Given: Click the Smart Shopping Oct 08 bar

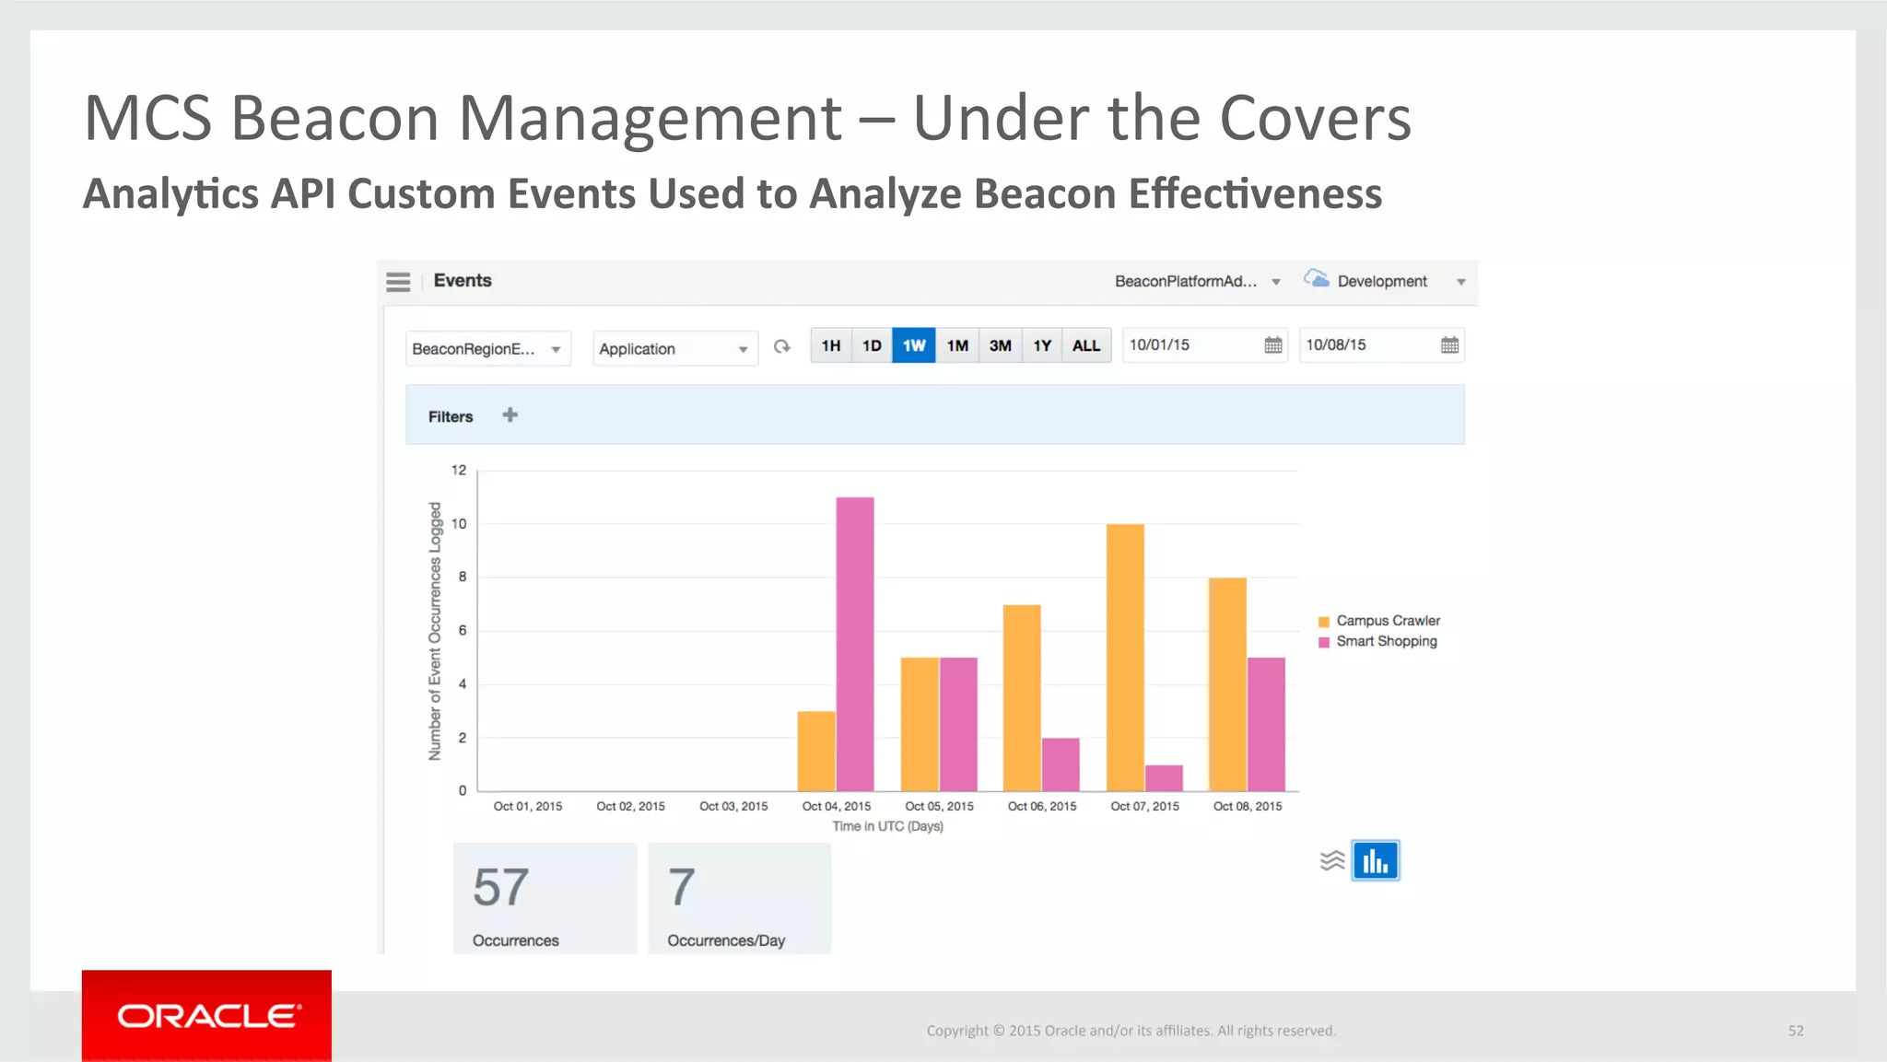Looking at the screenshot, I should click(1266, 724).
